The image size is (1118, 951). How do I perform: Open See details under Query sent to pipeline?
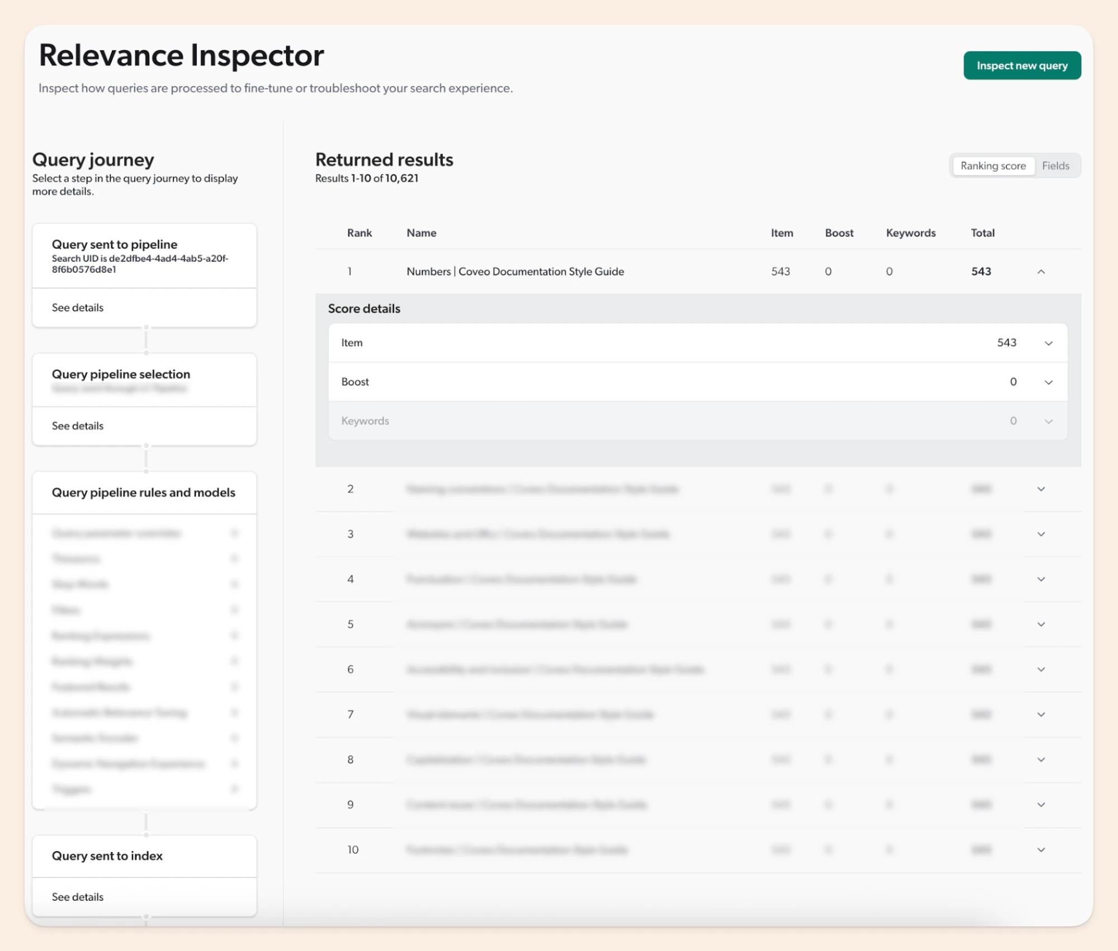pyautogui.click(x=78, y=307)
